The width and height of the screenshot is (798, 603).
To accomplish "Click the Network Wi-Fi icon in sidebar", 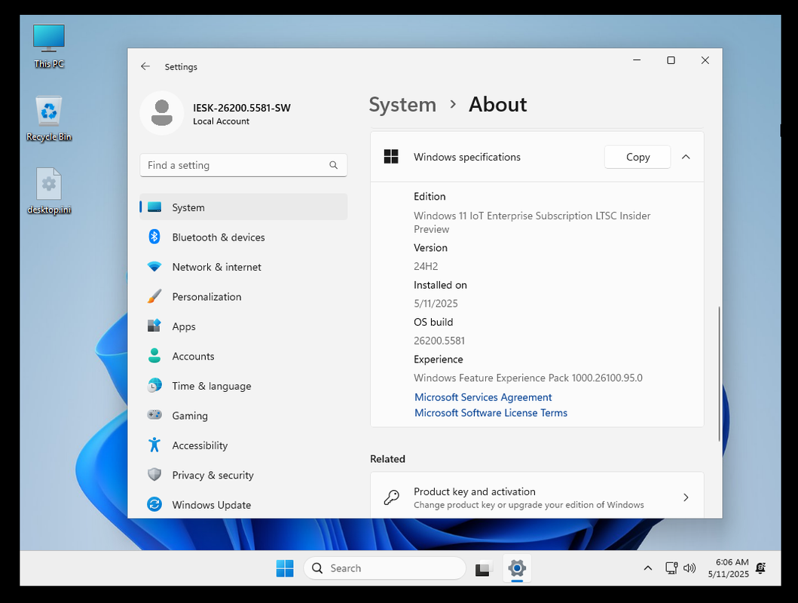I will tap(154, 267).
